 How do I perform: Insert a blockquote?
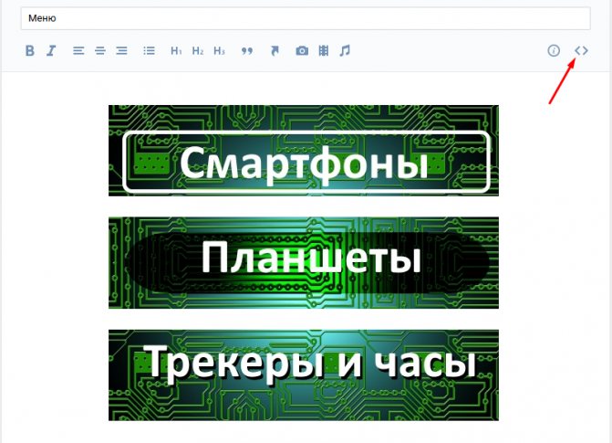coord(246,51)
